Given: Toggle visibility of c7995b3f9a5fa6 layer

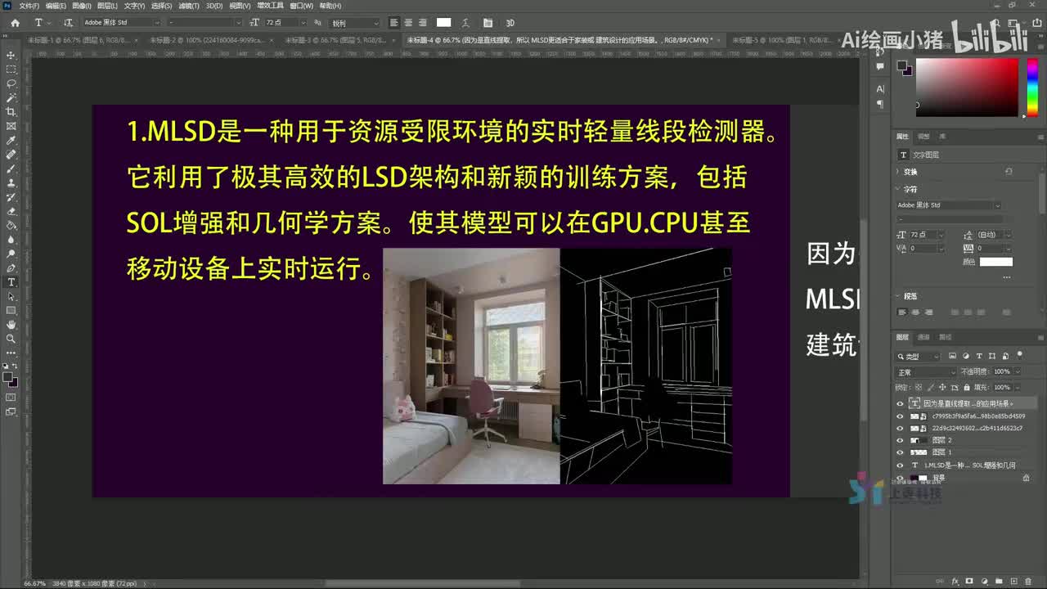Looking at the screenshot, I should [901, 416].
